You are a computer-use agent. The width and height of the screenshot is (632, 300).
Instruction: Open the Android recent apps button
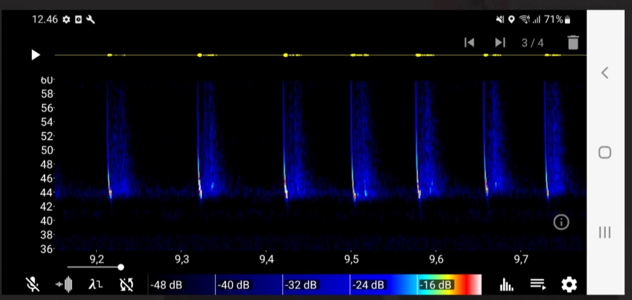604,232
